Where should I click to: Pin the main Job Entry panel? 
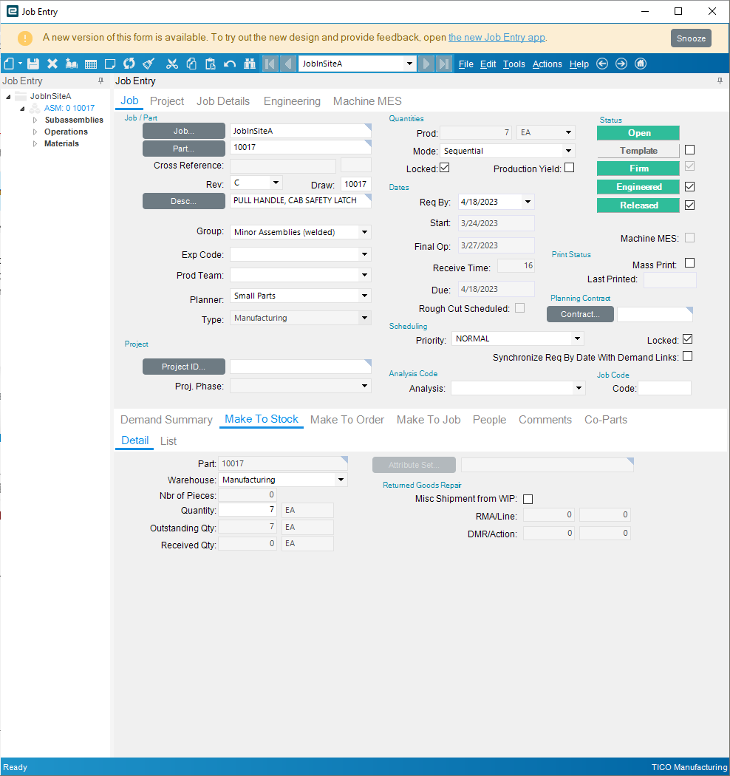pyautogui.click(x=720, y=81)
